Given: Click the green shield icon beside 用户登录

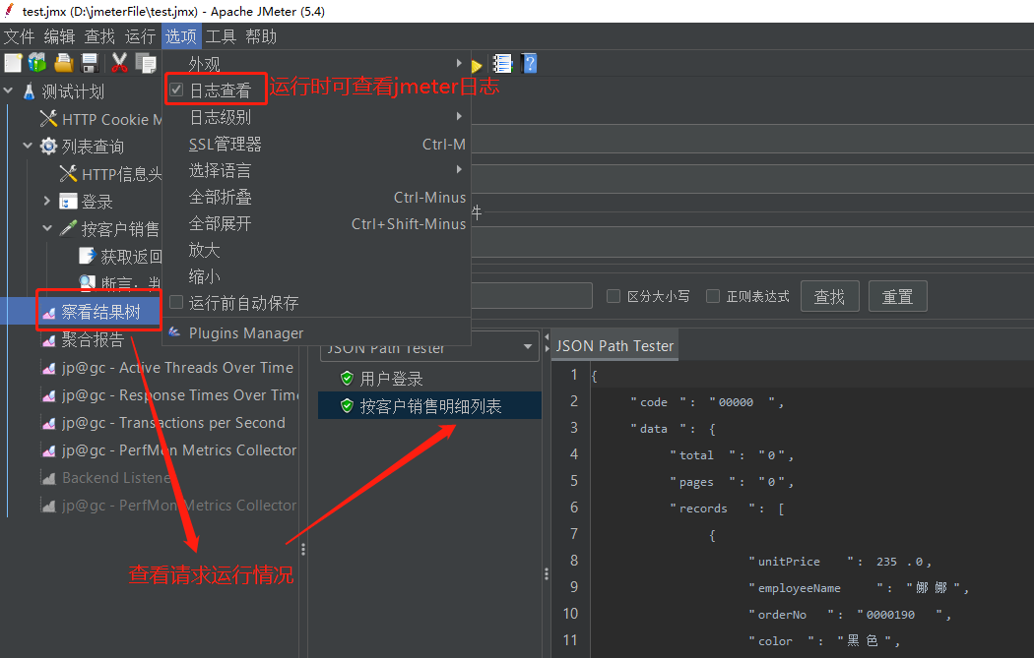Looking at the screenshot, I should coord(347,378).
